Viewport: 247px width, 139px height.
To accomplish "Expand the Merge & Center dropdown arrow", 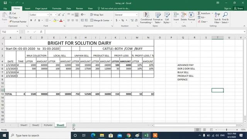I will (x=112, y=20).
